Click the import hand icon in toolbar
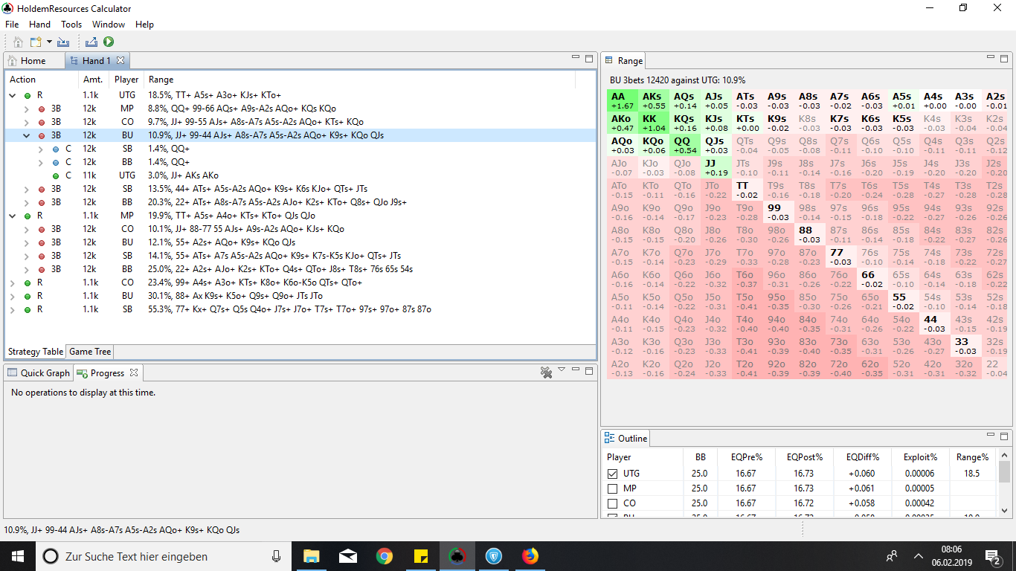 [63, 42]
